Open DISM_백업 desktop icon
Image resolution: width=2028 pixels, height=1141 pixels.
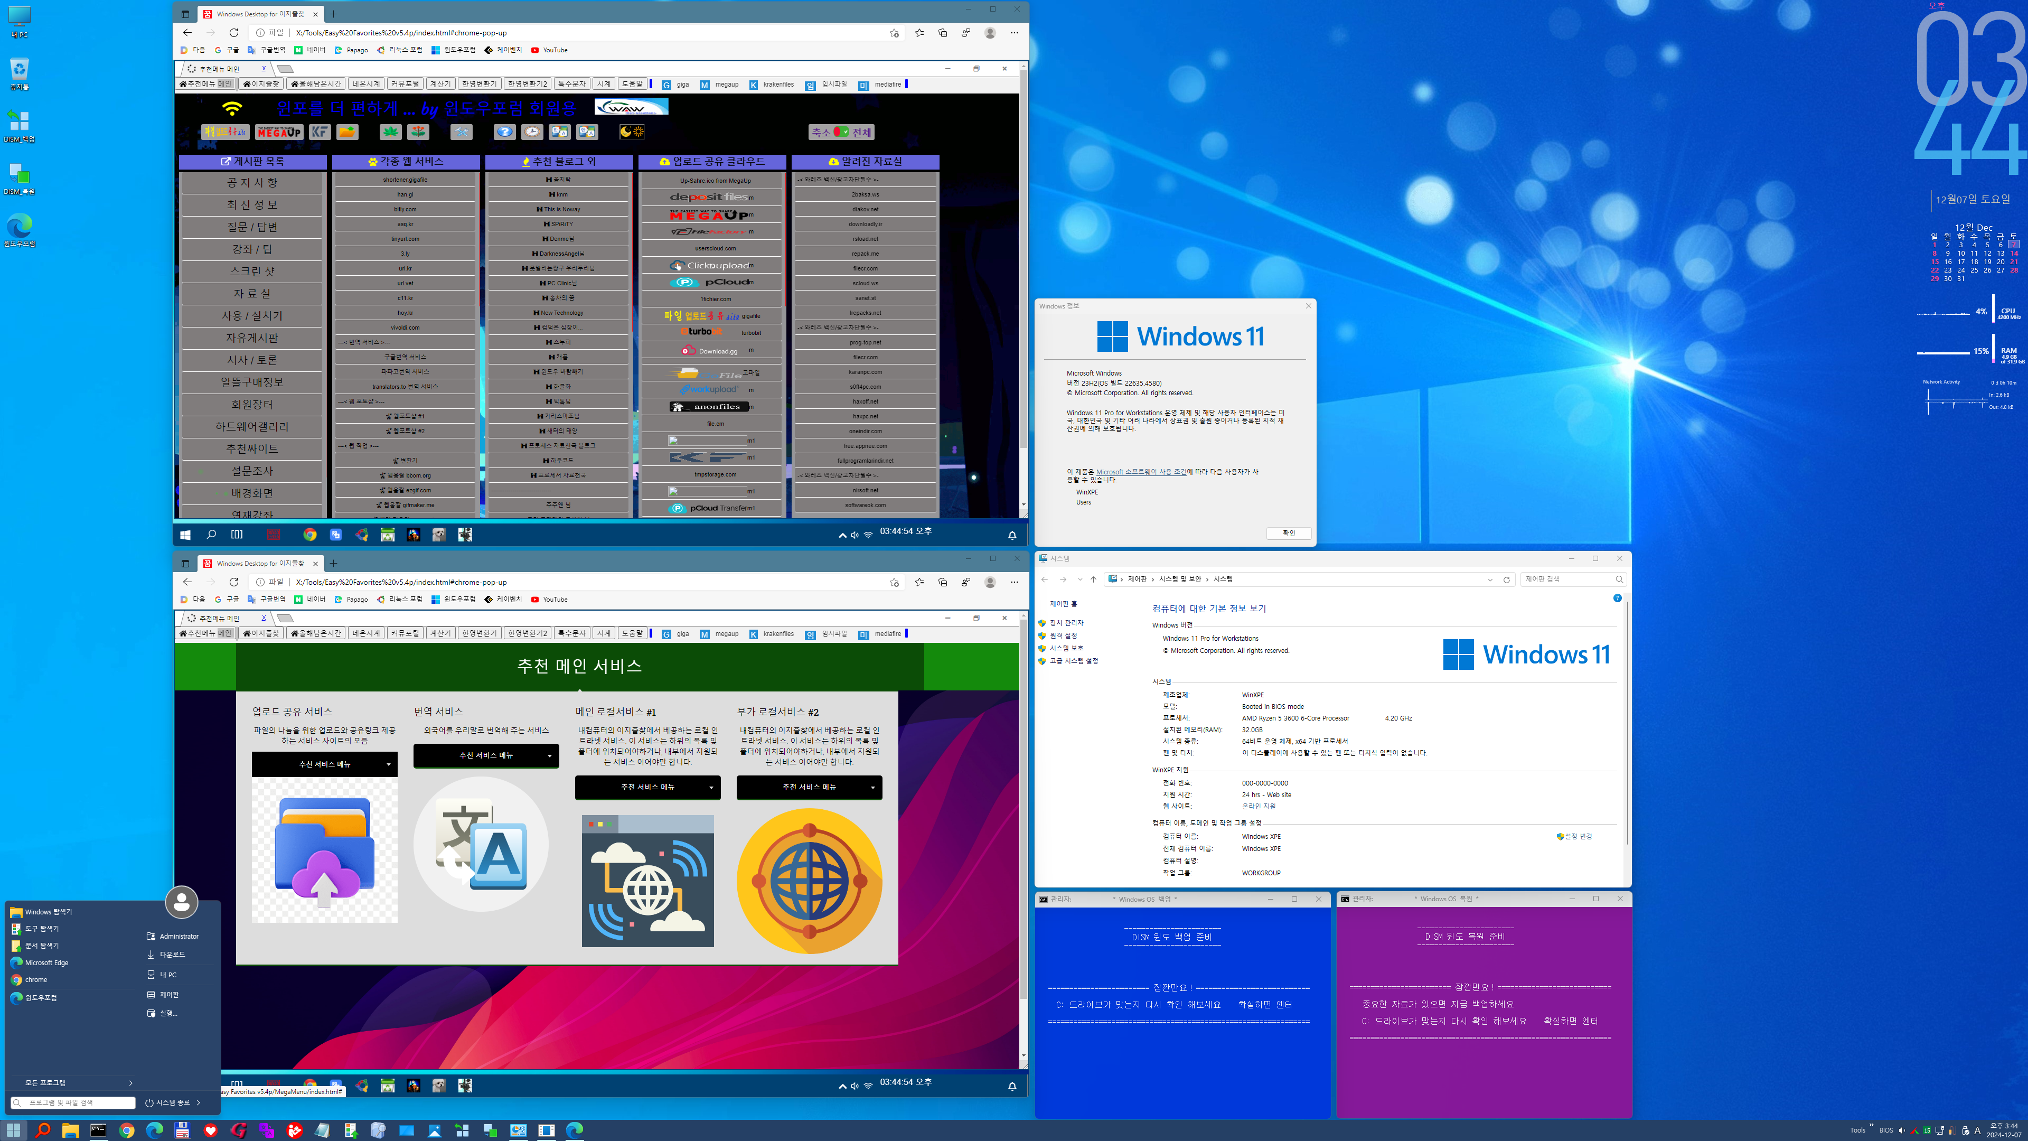point(19,126)
